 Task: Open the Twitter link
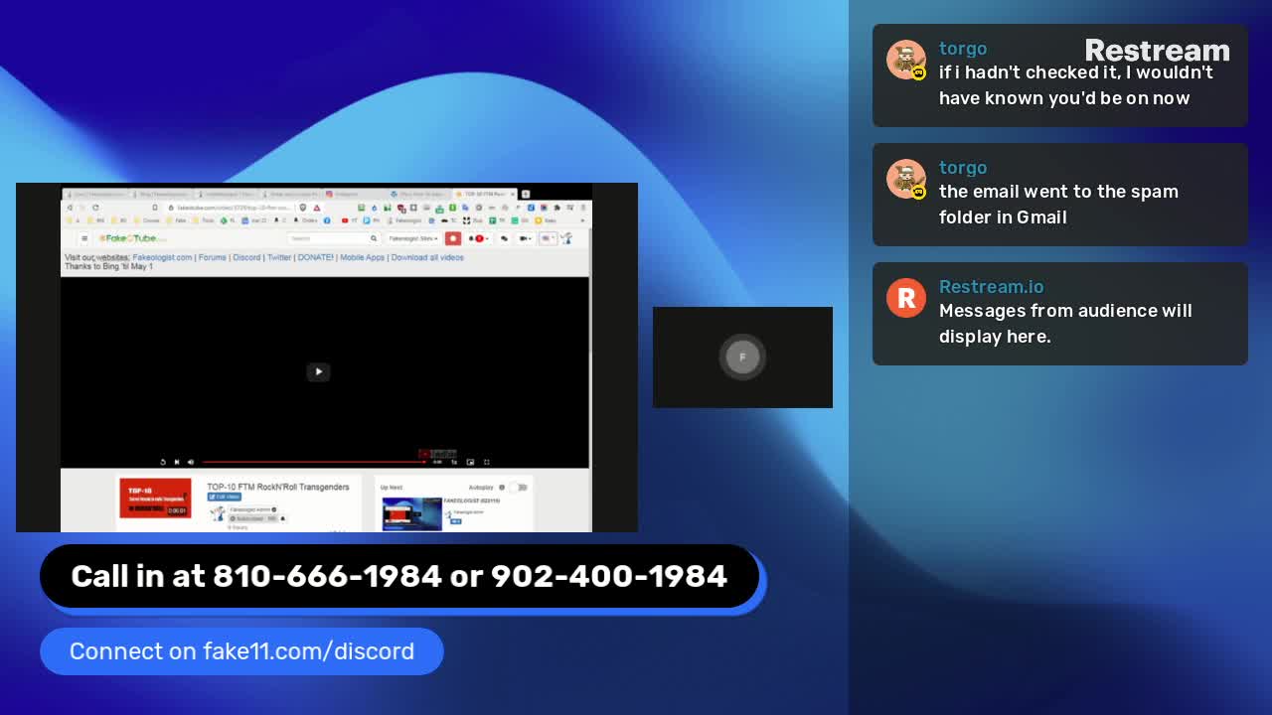pyautogui.click(x=279, y=257)
